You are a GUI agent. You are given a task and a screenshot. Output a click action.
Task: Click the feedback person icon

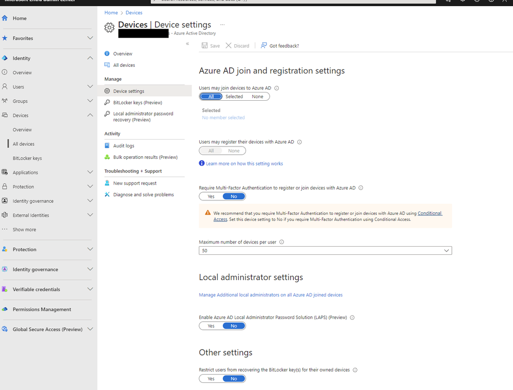264,46
